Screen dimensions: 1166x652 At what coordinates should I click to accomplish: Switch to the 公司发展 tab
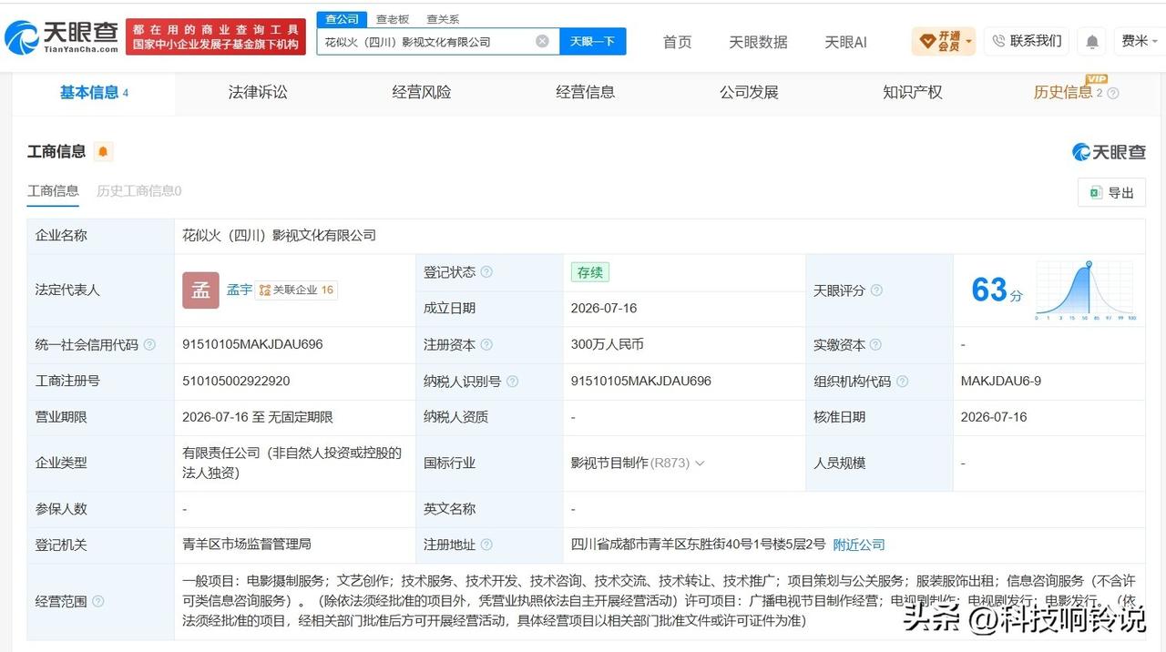click(749, 92)
